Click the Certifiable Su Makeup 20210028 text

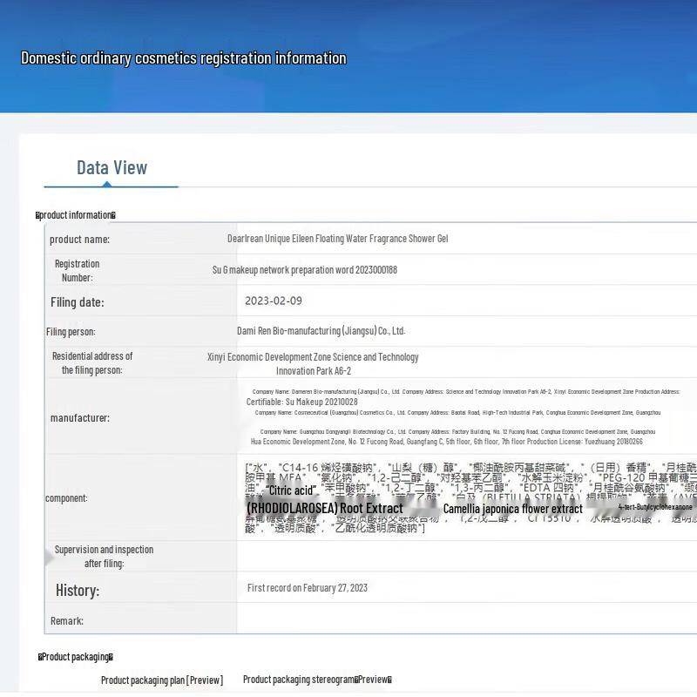click(301, 403)
